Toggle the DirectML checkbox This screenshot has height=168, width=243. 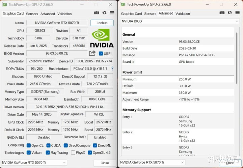(95, 145)
